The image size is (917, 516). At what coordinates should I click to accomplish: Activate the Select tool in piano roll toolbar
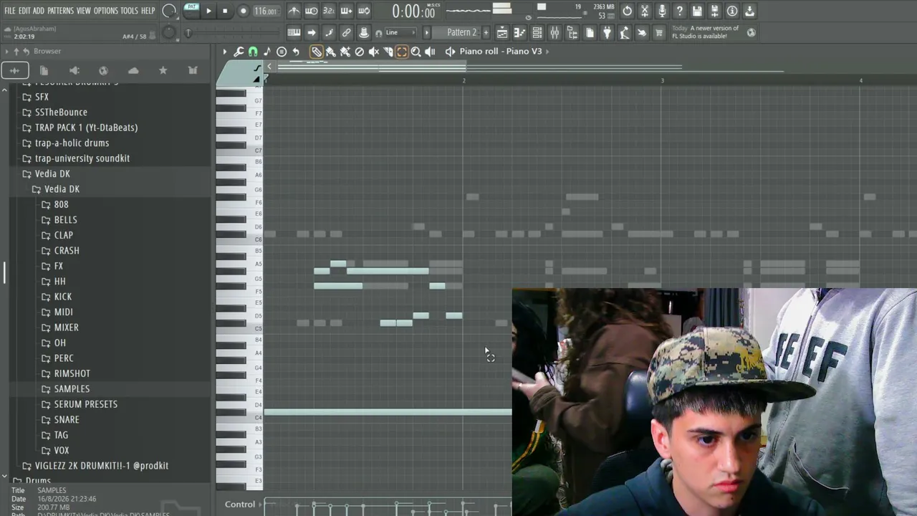(402, 52)
